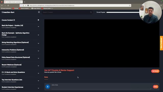Expand Student Interview Experiences section
This screenshot has height=92, width=163.
click(38, 88)
